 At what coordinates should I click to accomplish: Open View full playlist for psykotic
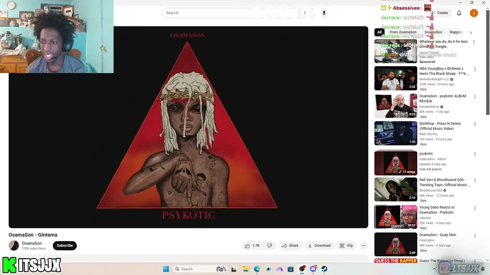coord(430,169)
